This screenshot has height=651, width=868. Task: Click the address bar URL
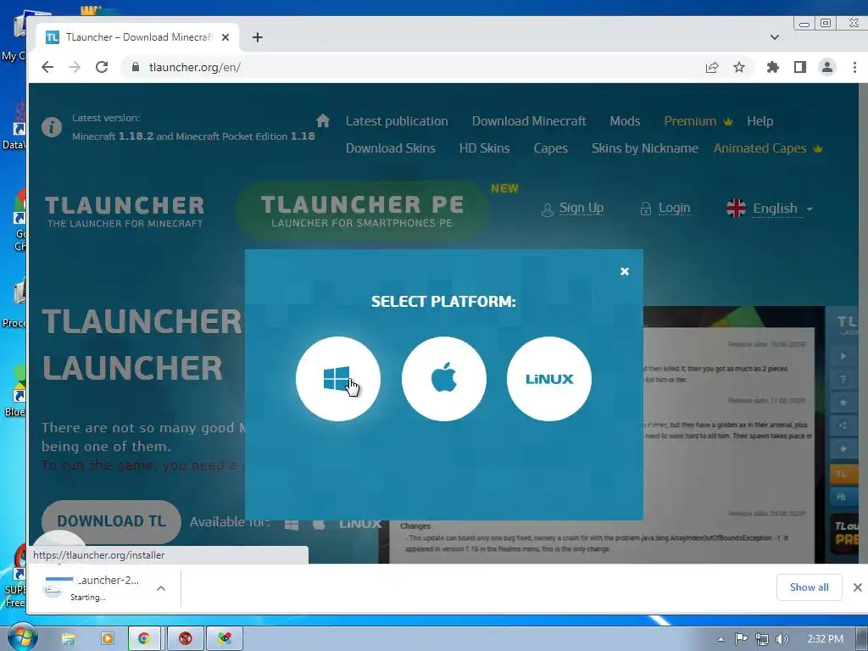194,67
